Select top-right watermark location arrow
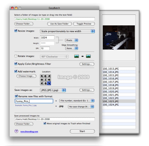 [49, 76]
